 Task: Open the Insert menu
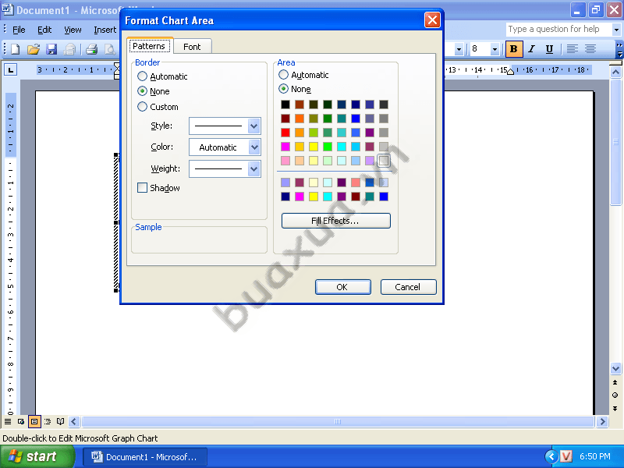click(x=105, y=30)
